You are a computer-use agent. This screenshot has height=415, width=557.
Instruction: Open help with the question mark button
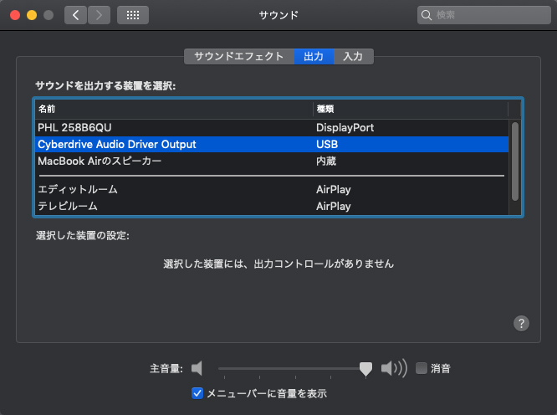coord(521,323)
